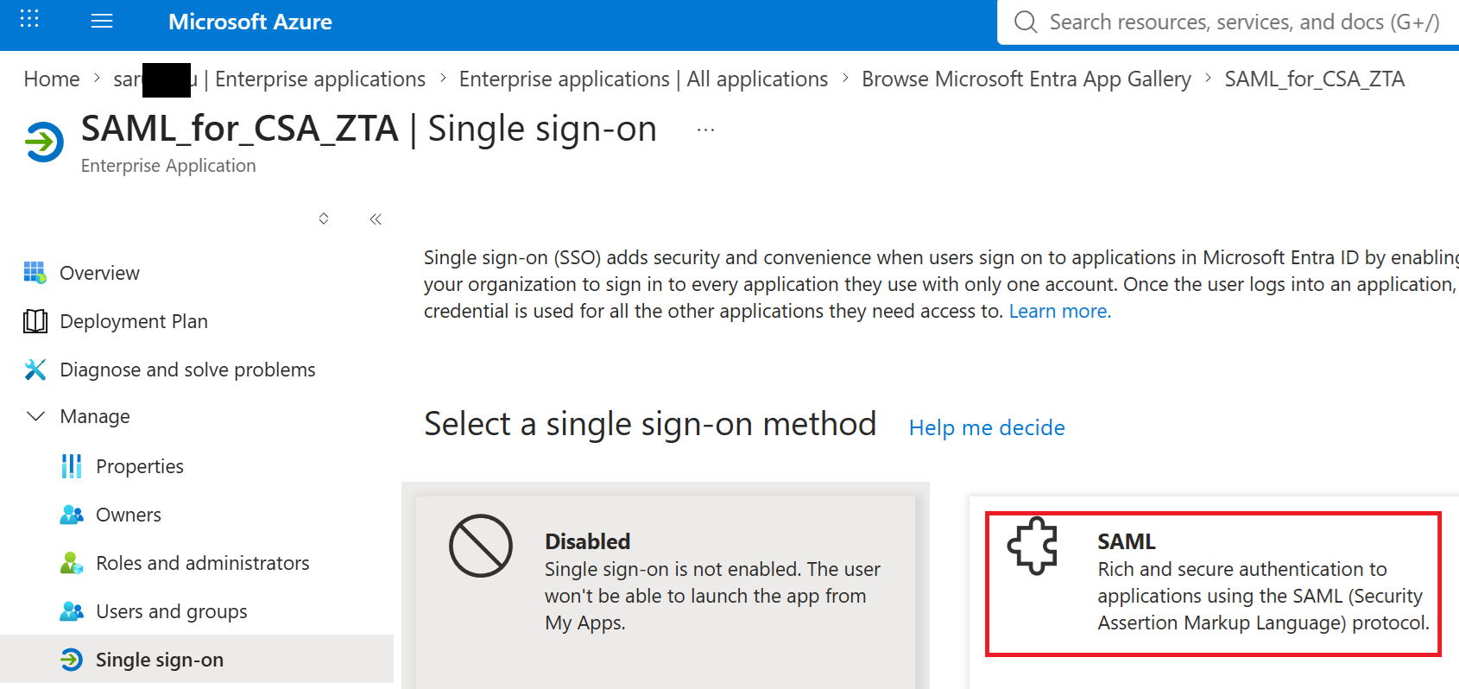Click the search magnifier icon
Image resolution: width=1459 pixels, height=689 pixels.
1026,22
